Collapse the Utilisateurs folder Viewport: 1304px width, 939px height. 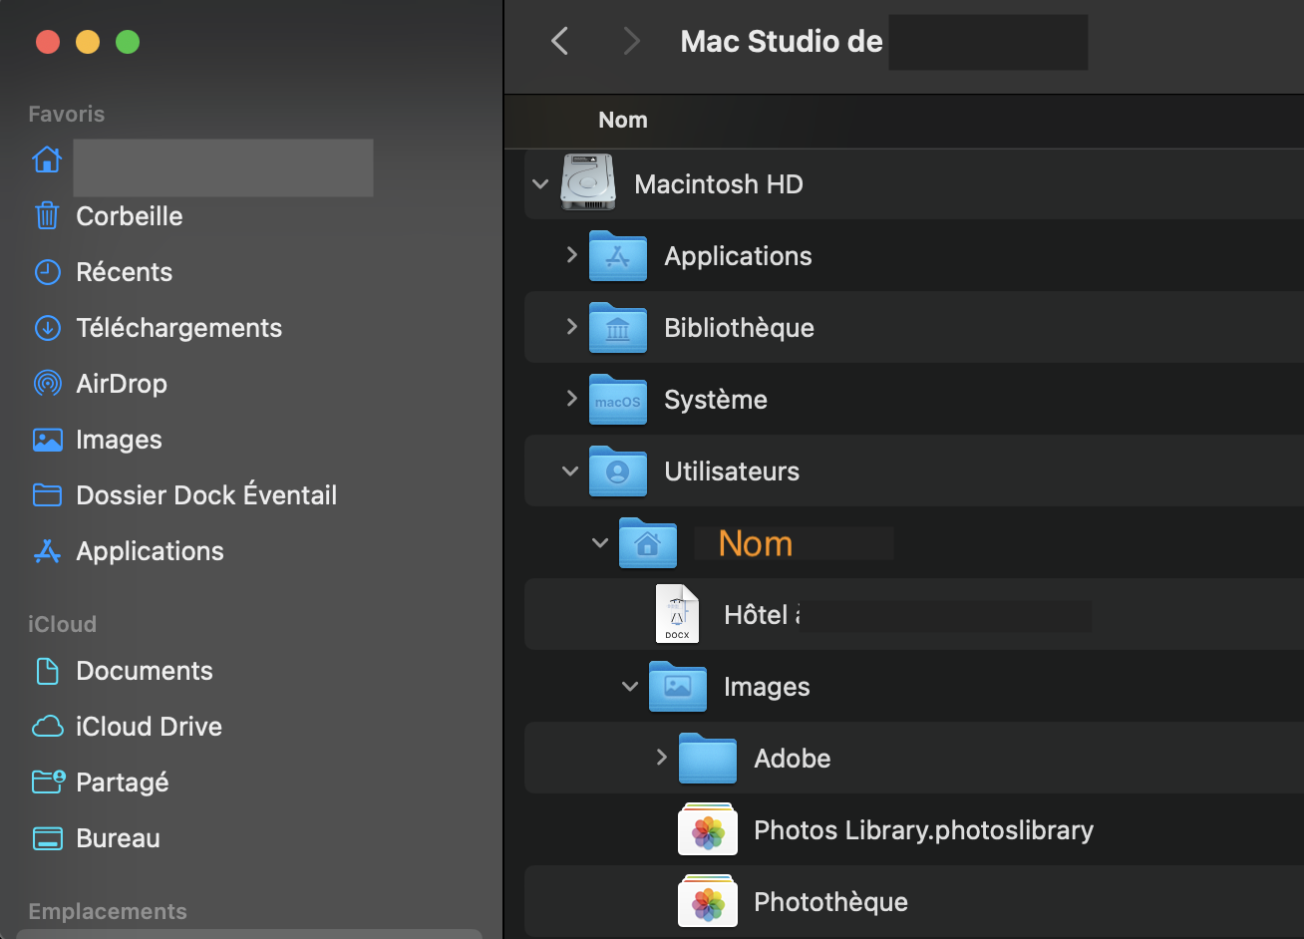tap(570, 471)
